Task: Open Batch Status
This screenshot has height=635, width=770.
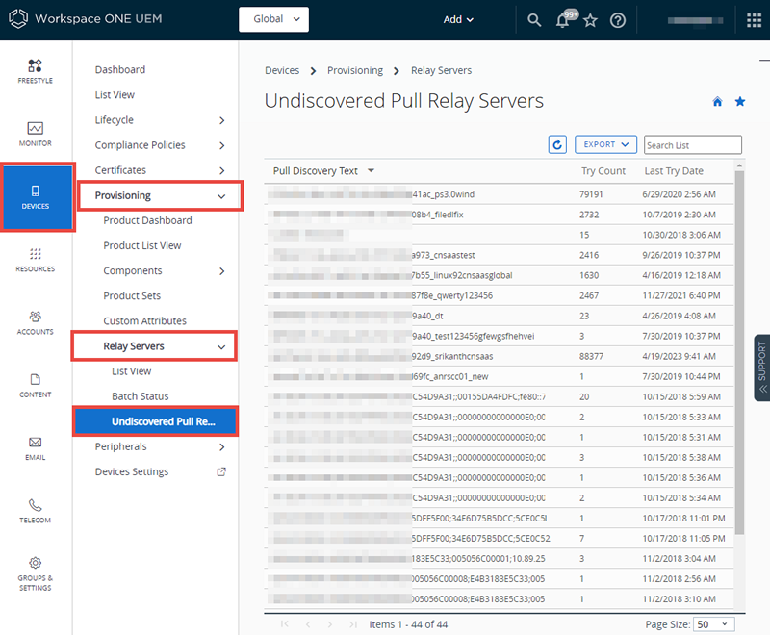Action: (140, 396)
